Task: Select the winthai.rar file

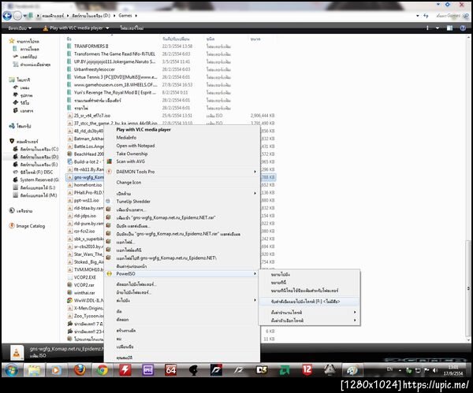Action: [84, 293]
